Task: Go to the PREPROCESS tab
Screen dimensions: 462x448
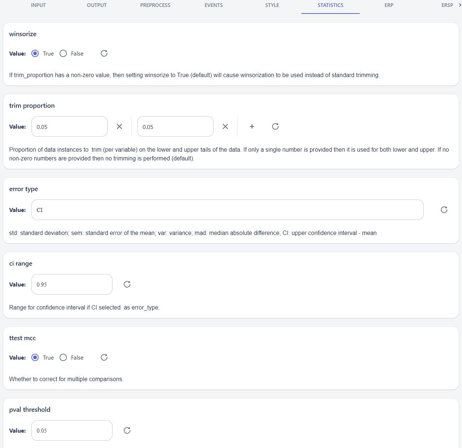Action: pos(155,5)
